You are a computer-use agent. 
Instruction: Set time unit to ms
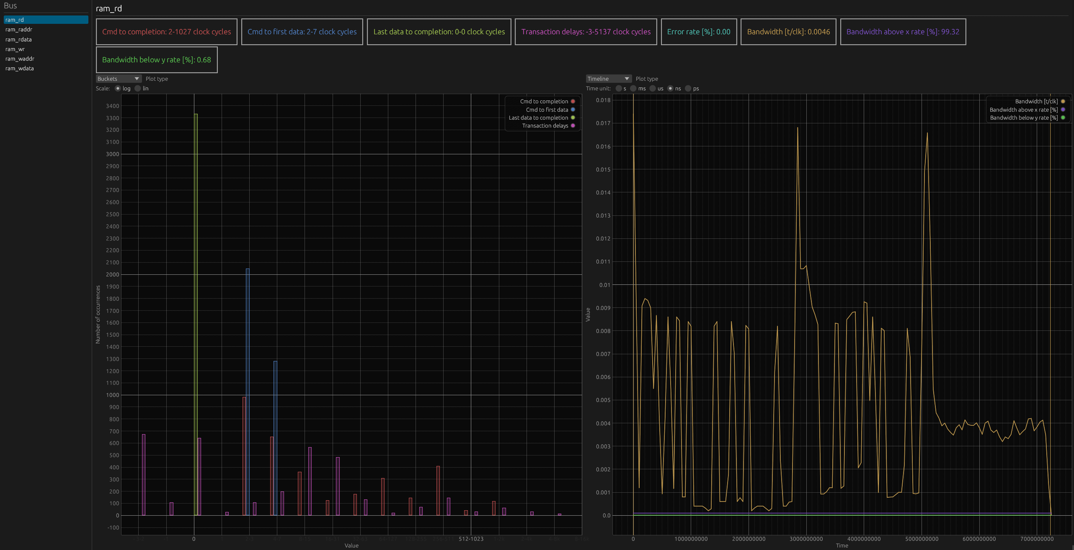coord(633,88)
